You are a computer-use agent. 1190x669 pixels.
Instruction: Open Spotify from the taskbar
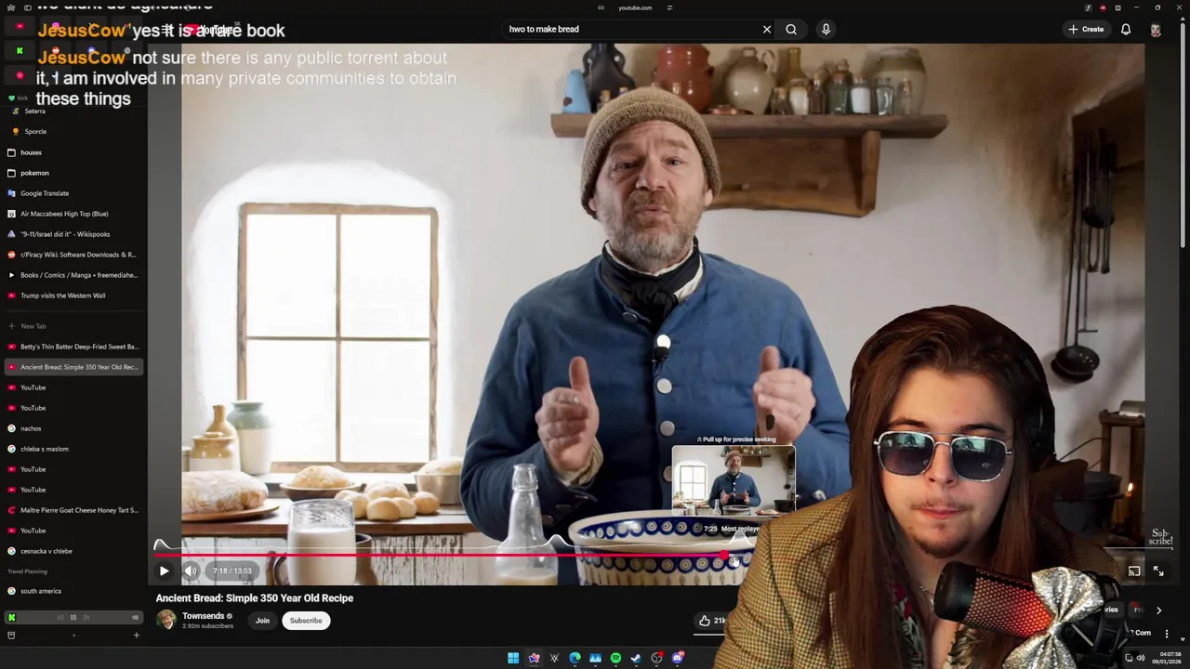coord(615,658)
